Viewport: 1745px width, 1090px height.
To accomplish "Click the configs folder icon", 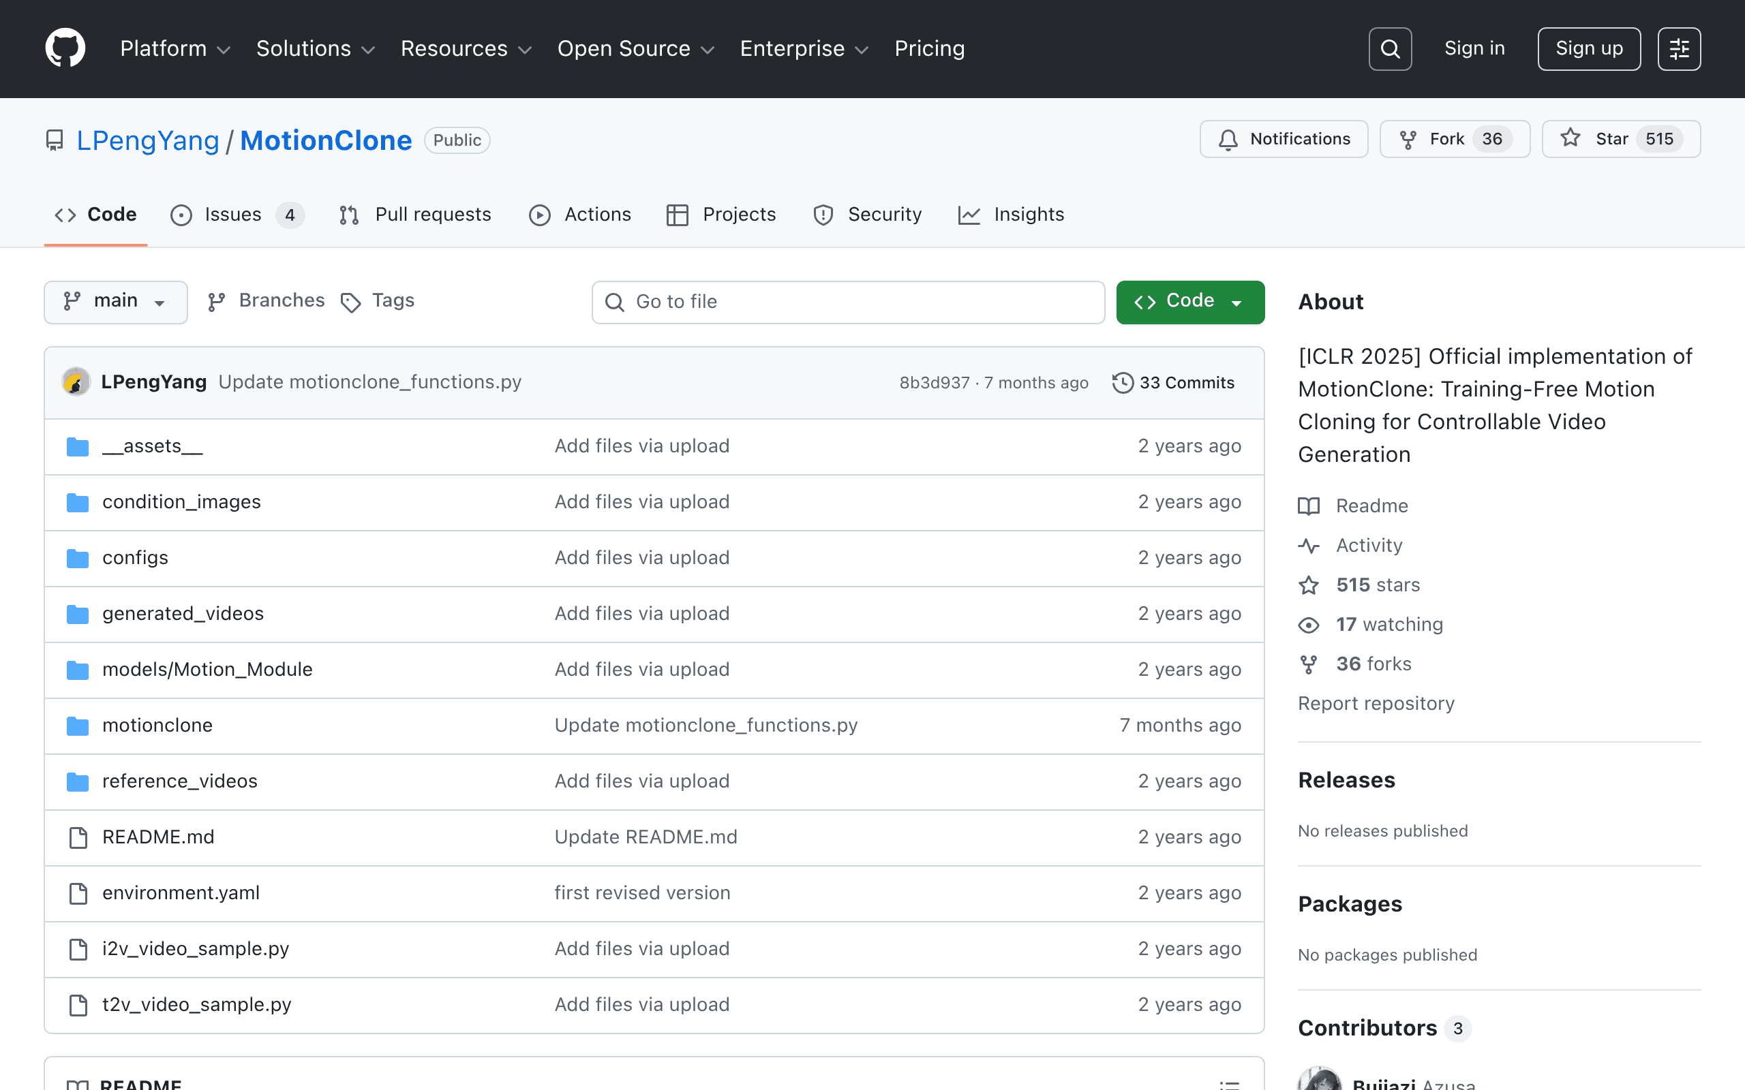I will pyautogui.click(x=77, y=558).
